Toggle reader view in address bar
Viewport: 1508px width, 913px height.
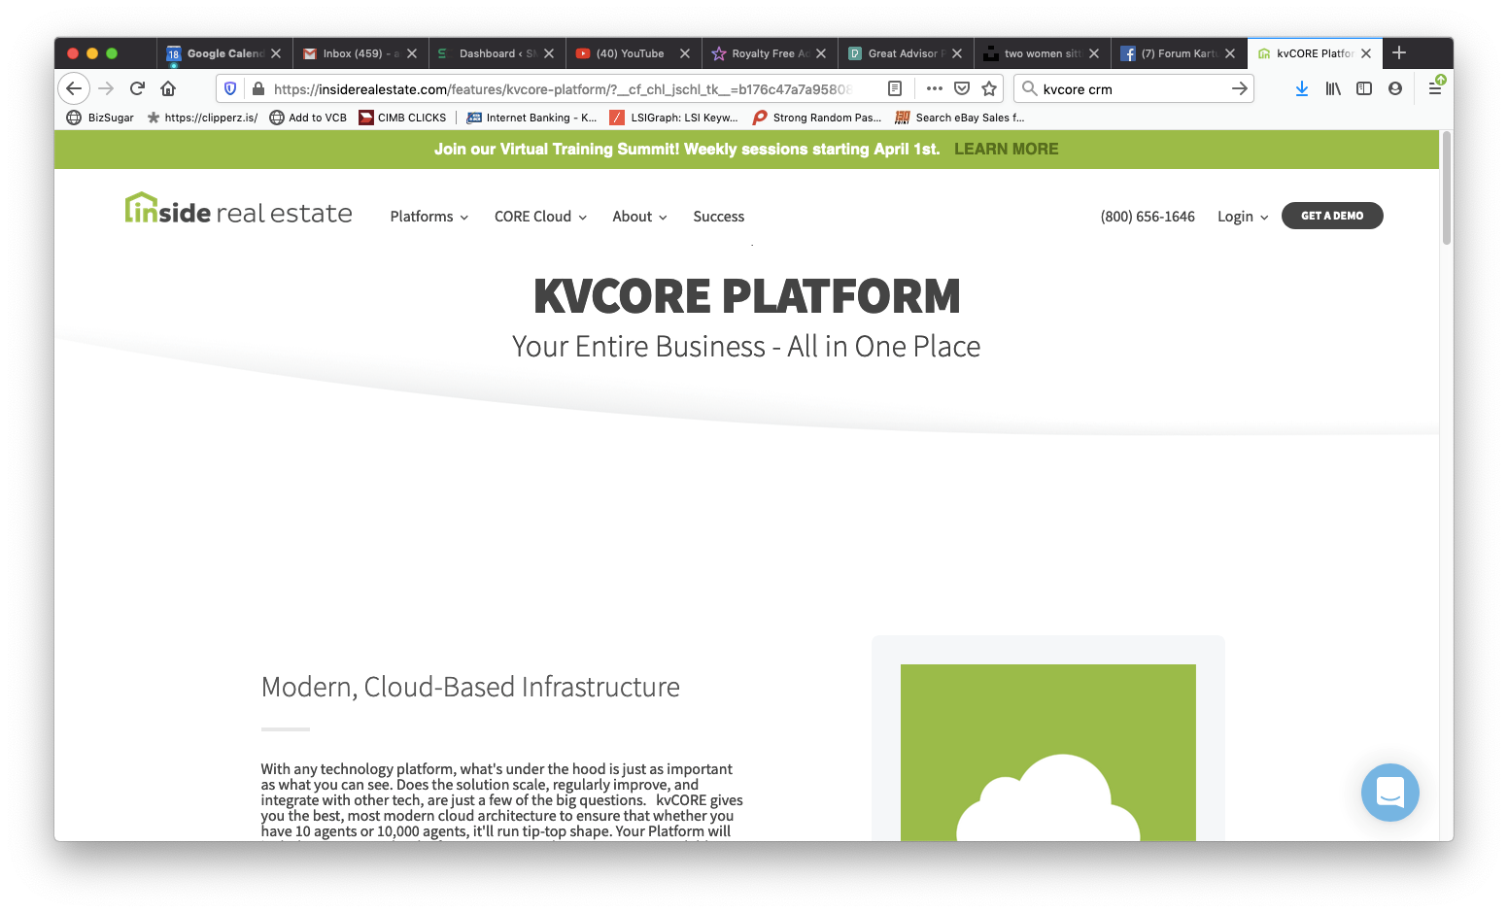click(x=895, y=88)
